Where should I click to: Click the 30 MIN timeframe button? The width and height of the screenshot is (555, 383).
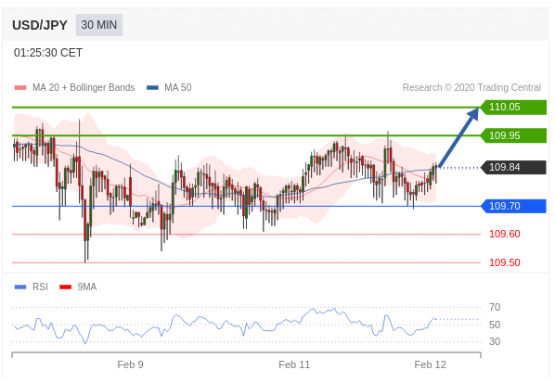pos(99,25)
